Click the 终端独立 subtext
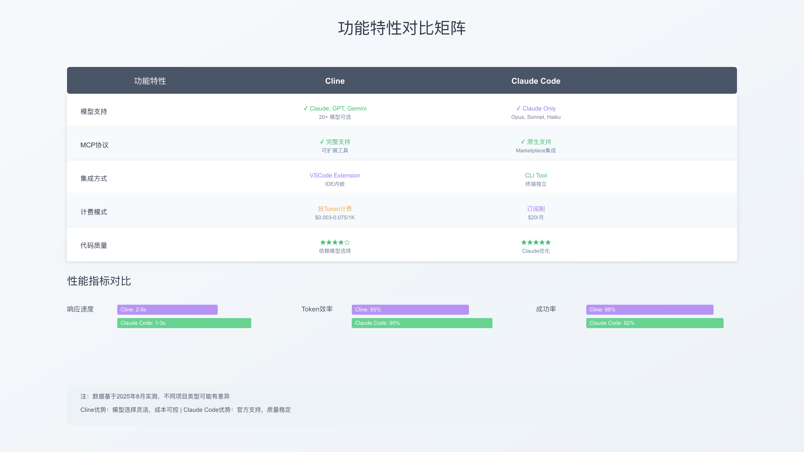 (x=536, y=184)
